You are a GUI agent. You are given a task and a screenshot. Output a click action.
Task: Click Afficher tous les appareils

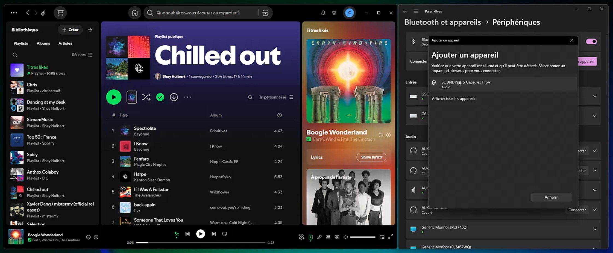coord(453,99)
